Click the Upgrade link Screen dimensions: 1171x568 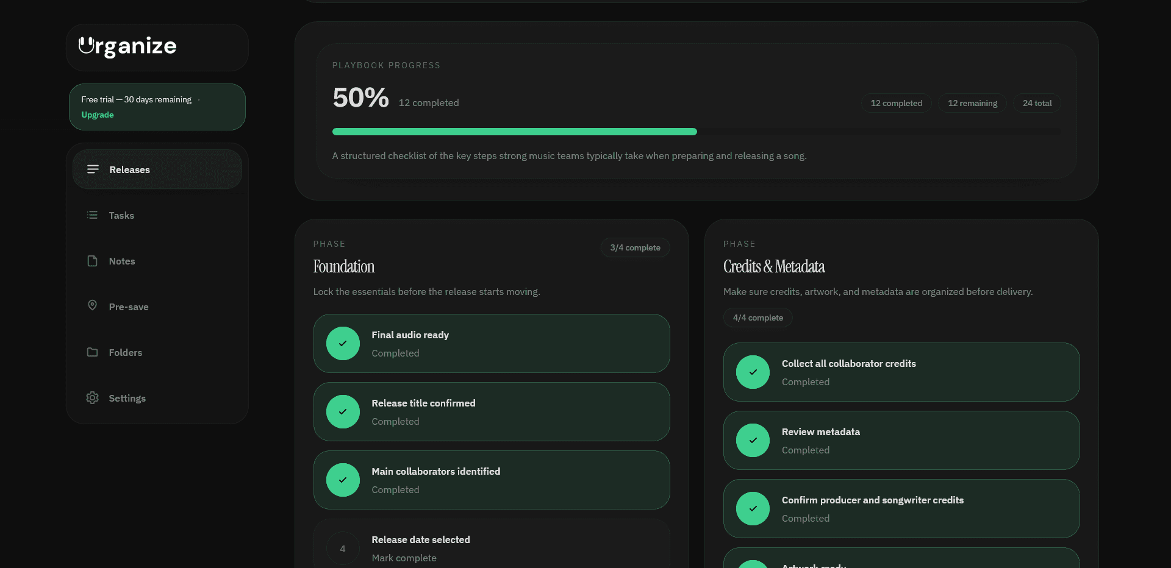click(97, 115)
